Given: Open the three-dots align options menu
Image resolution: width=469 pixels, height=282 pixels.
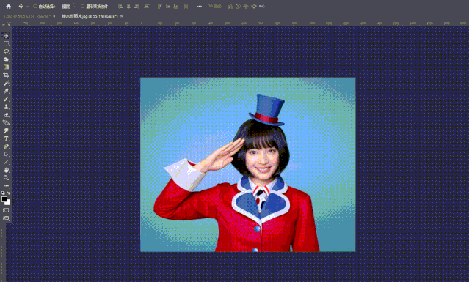Looking at the screenshot, I should click(199, 7).
